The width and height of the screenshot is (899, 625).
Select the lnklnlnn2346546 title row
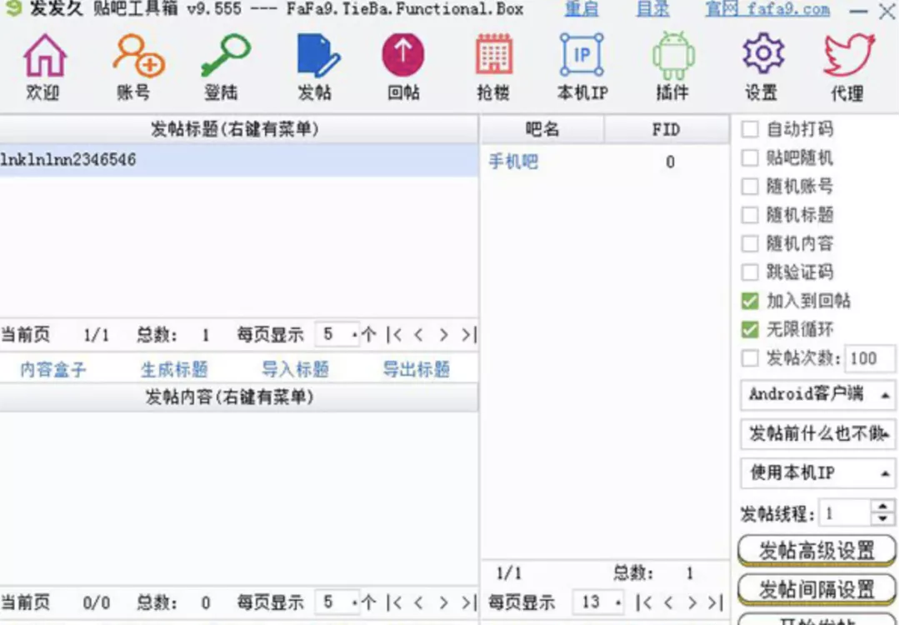239,160
